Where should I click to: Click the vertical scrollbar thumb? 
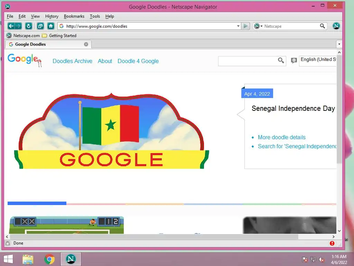tap(339, 109)
